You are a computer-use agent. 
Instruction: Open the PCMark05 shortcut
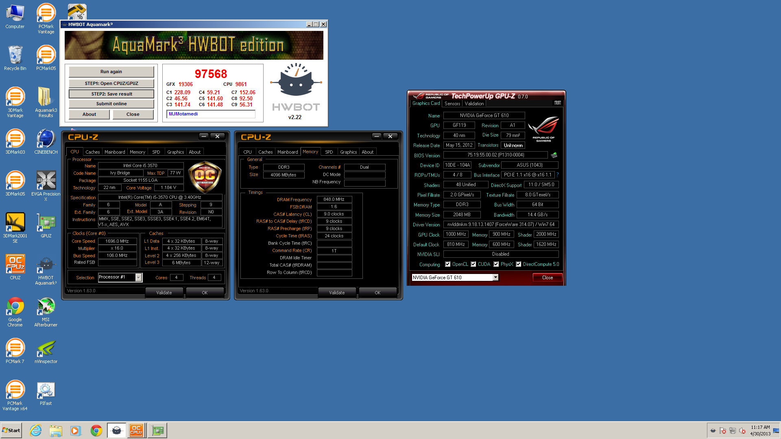[x=46, y=58]
